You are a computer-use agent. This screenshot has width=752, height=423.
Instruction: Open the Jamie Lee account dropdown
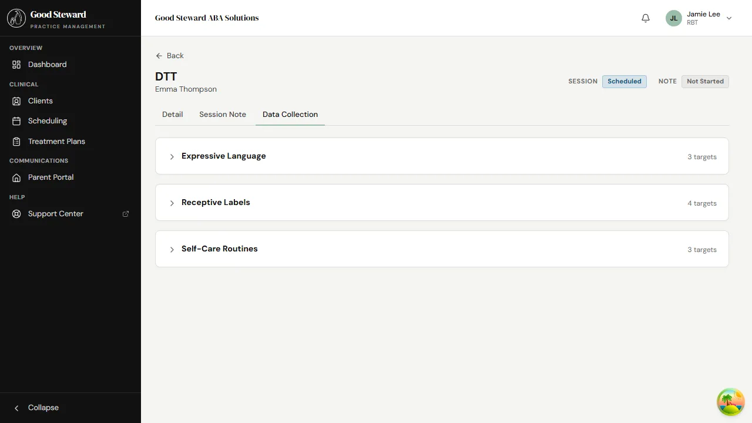729,18
